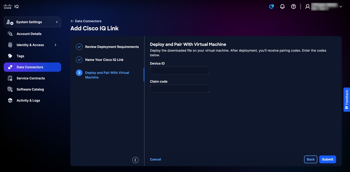Click the Claim code label
350x172 pixels.
tap(159, 82)
